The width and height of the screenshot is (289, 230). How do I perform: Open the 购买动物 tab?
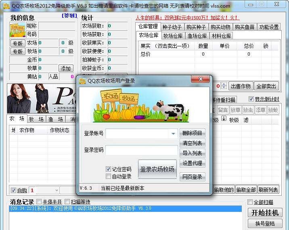[220, 27]
